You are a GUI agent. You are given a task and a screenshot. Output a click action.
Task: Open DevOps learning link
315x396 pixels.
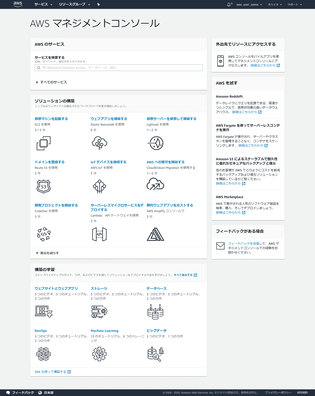[41, 331]
